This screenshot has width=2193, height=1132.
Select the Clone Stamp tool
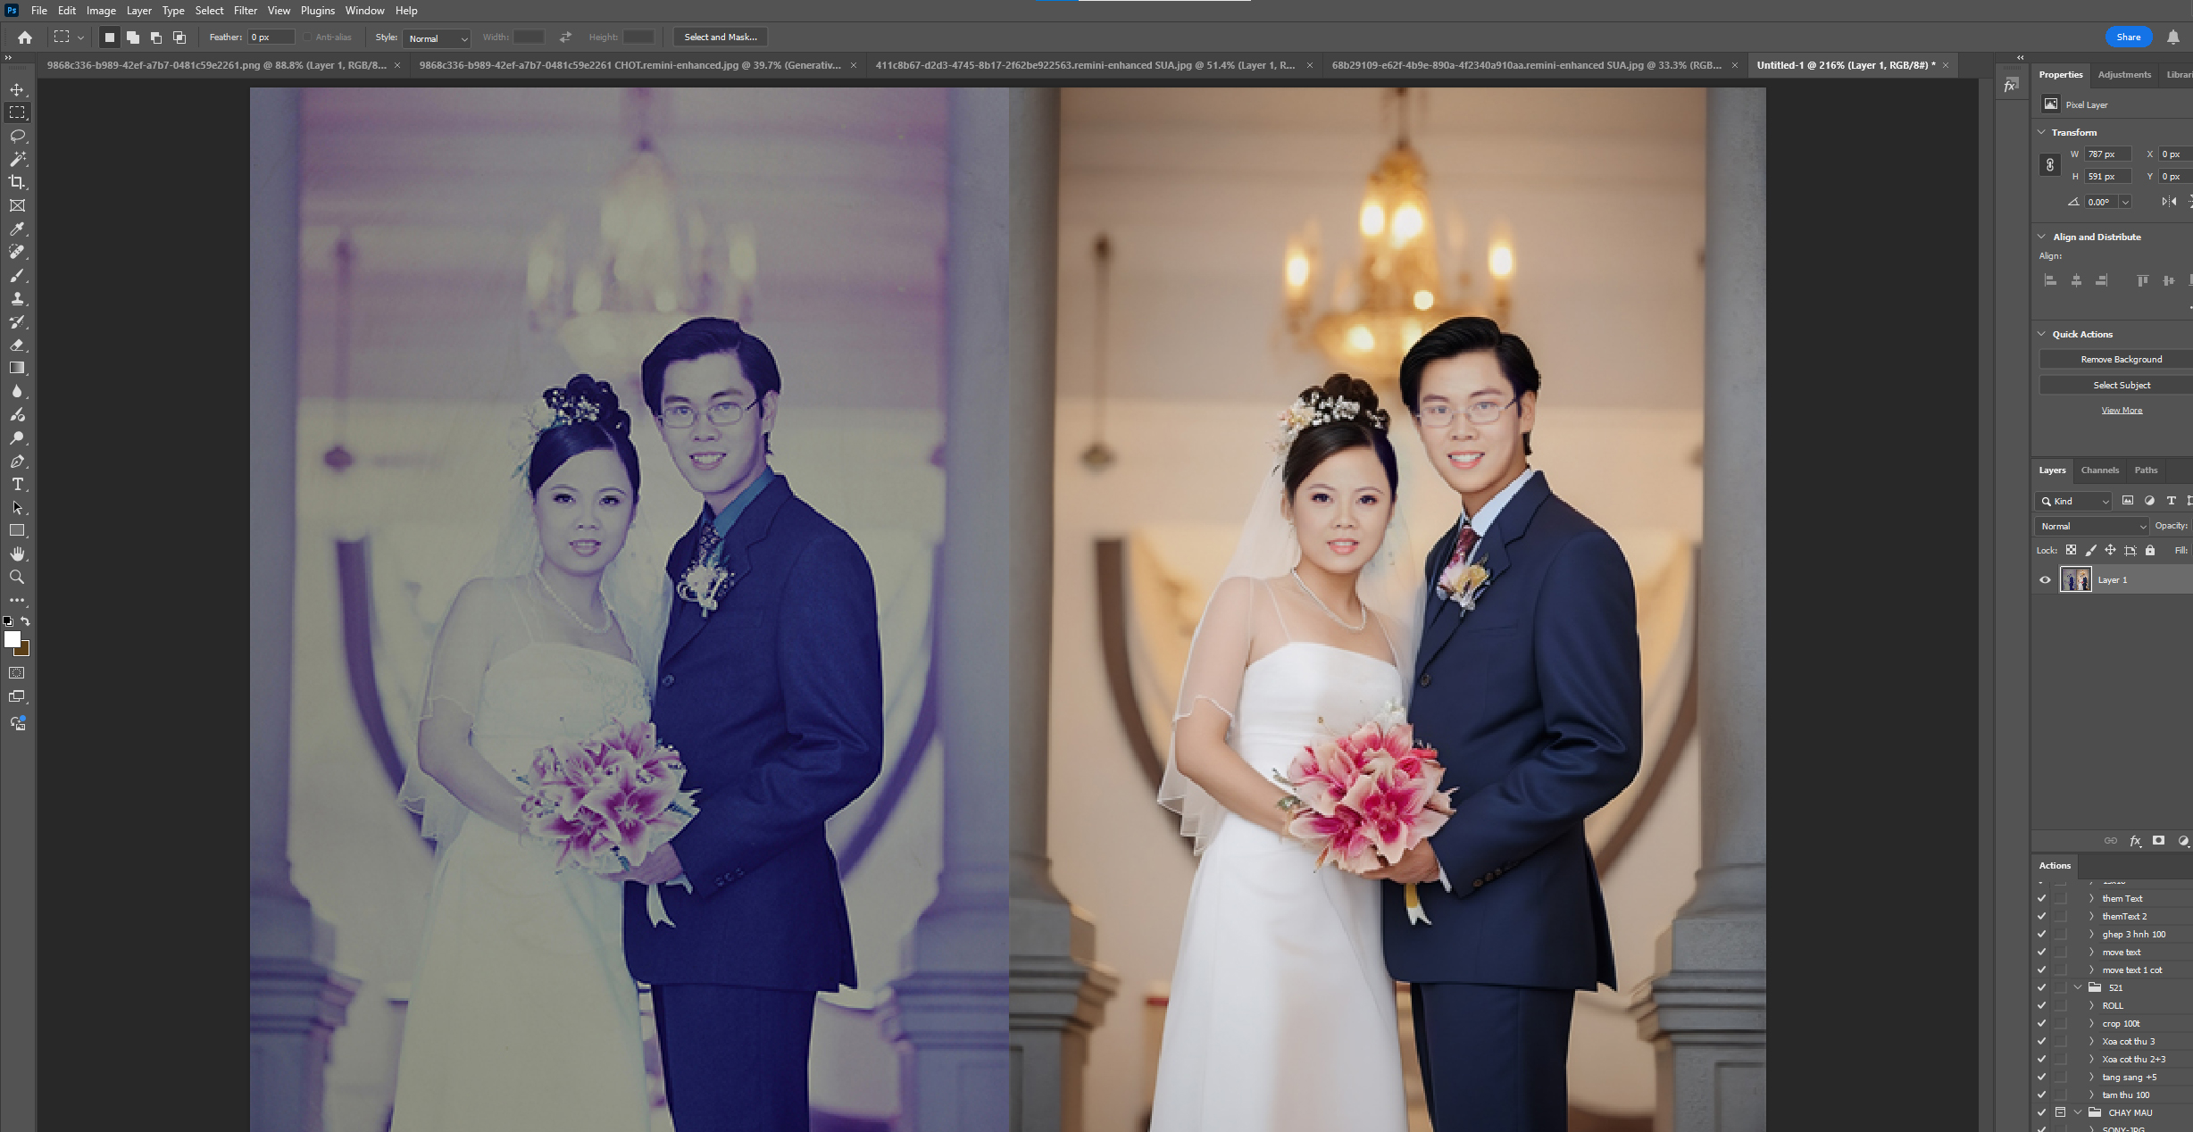17,298
